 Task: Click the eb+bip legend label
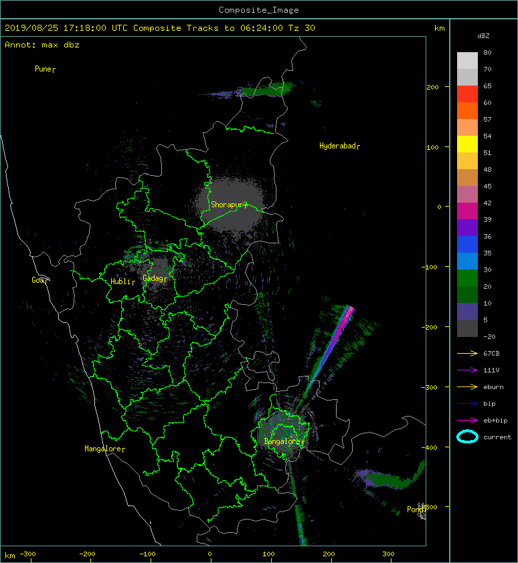click(495, 421)
